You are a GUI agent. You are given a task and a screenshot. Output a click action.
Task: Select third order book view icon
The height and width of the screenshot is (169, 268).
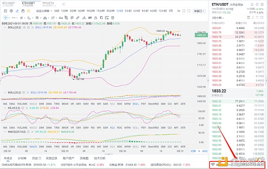click(257, 17)
